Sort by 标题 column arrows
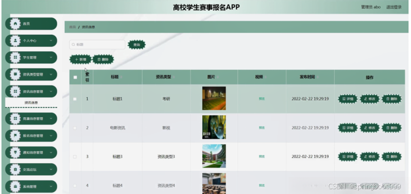 121,77
